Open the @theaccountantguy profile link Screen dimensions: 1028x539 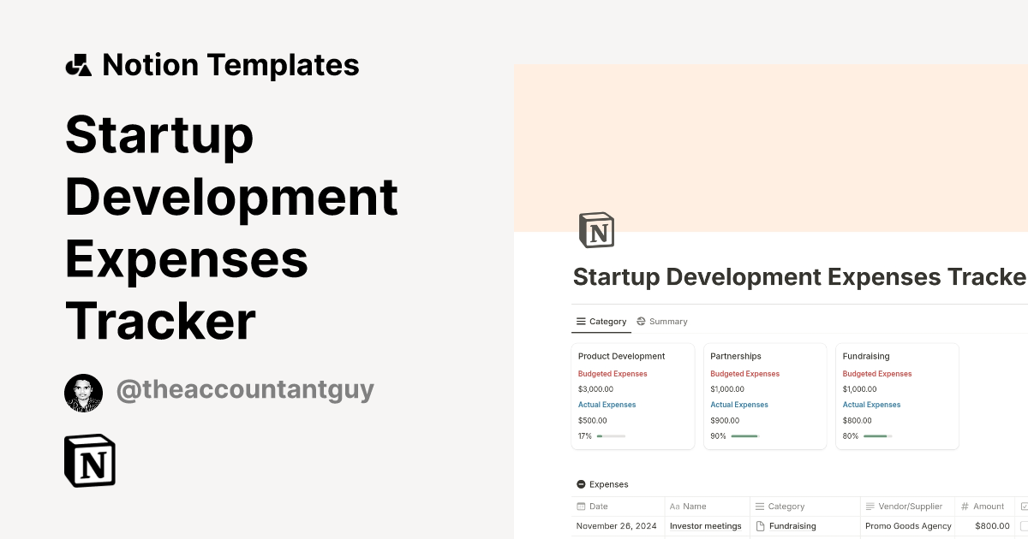pyautogui.click(x=245, y=390)
